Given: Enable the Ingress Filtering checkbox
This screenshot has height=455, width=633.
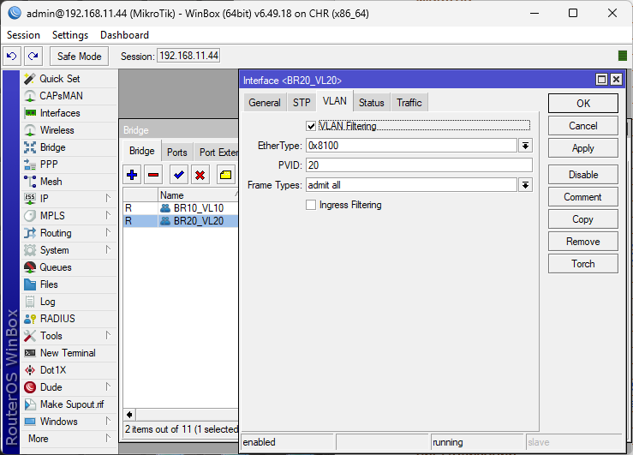Looking at the screenshot, I should (x=311, y=205).
